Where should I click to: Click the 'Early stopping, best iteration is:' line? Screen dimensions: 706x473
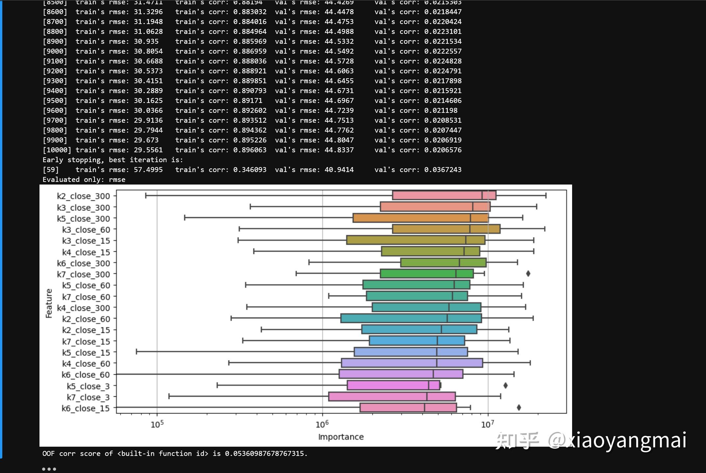tap(113, 160)
